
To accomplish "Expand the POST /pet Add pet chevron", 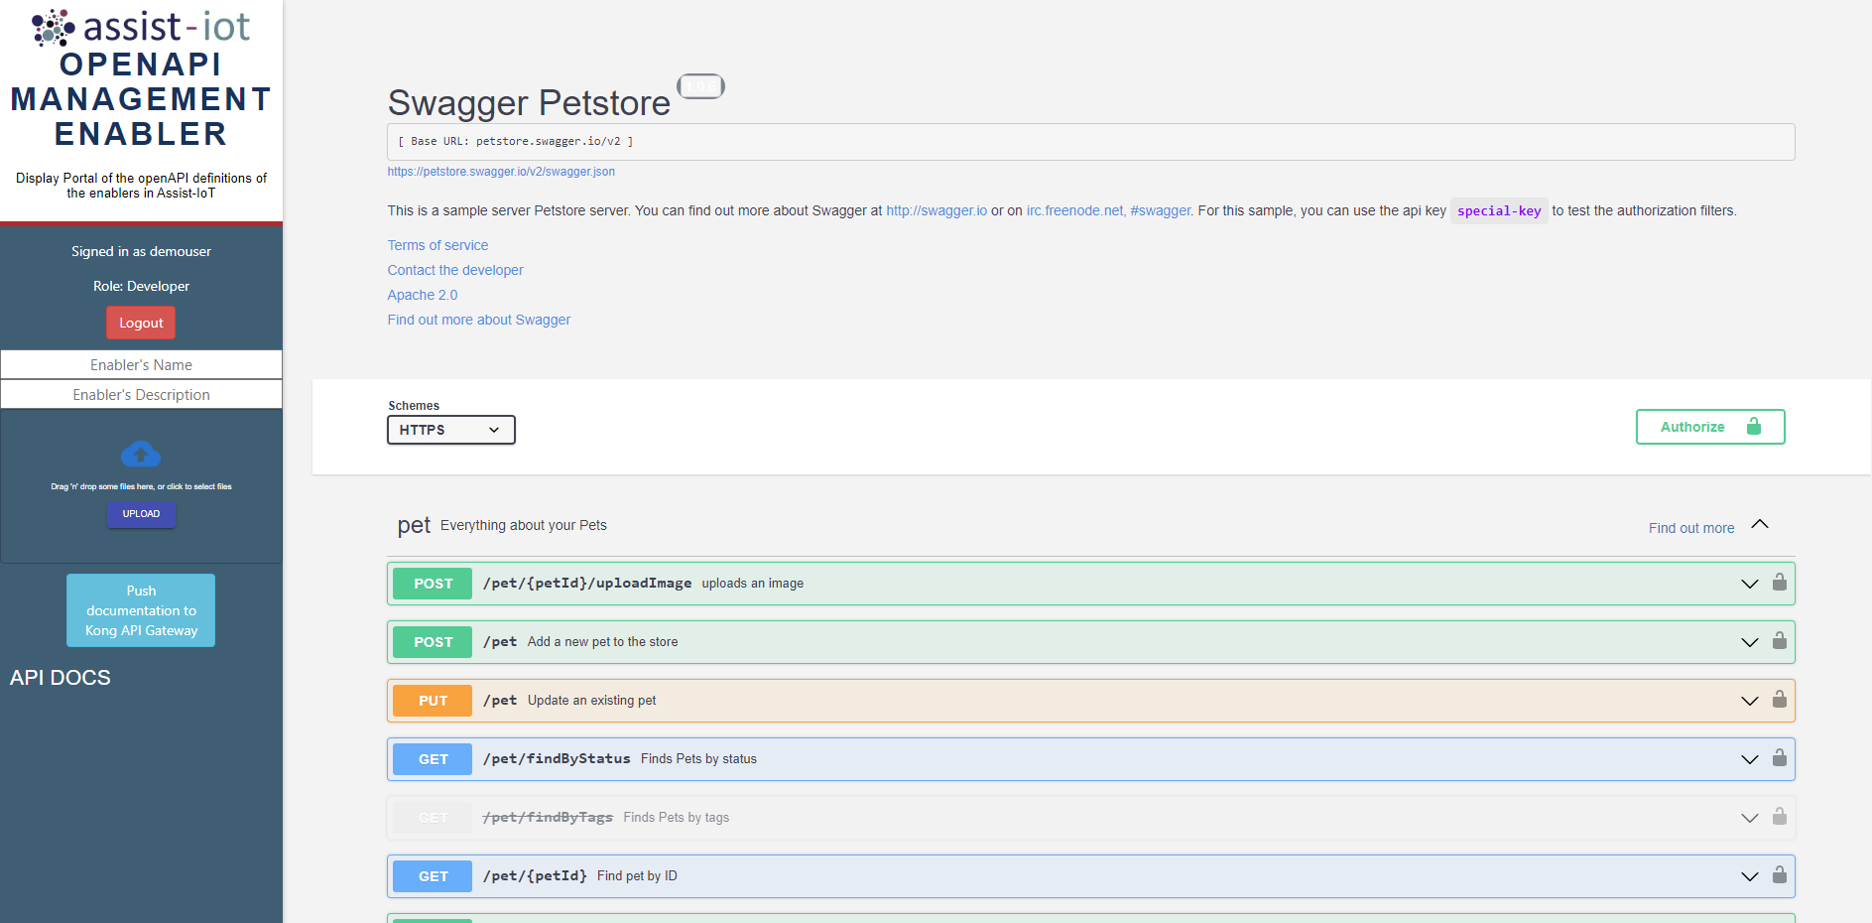I will click(1750, 642).
